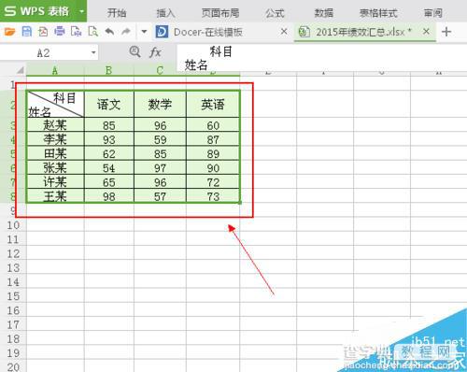Select the cell containing 李某

click(x=55, y=139)
